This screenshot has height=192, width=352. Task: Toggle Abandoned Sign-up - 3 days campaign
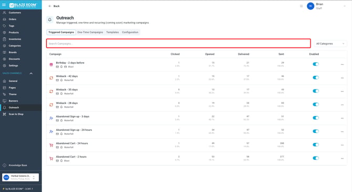coord(316,118)
